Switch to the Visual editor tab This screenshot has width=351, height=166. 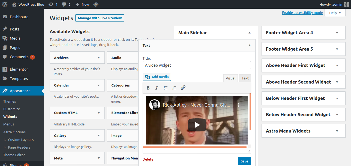click(230, 78)
